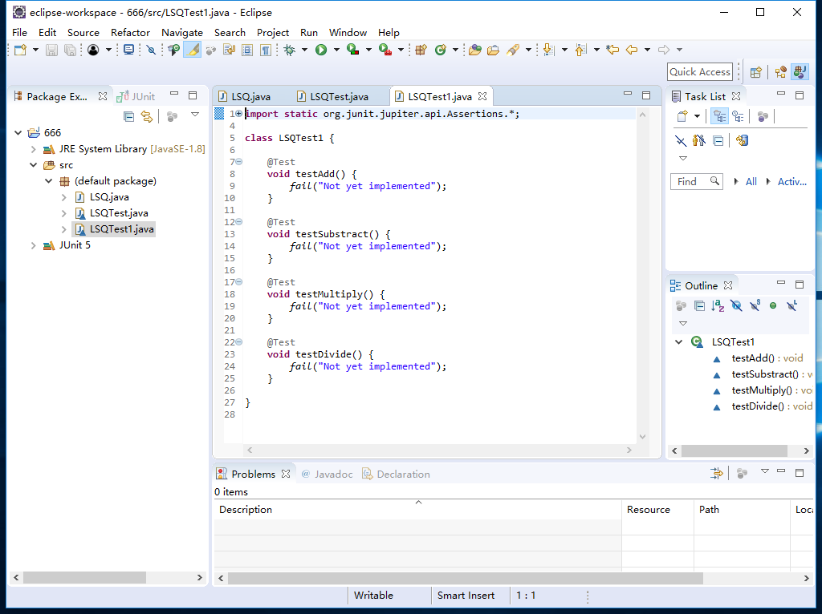Click Run Last Tool external tools icon

[x=385, y=50]
